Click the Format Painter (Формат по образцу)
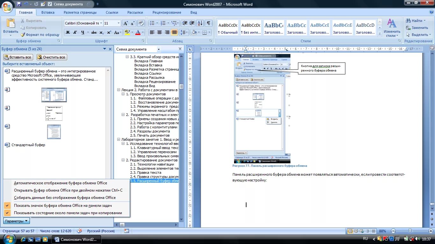Image resolution: width=435 pixels, height=244 pixels. click(40, 35)
